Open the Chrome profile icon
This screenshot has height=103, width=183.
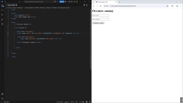177,6
